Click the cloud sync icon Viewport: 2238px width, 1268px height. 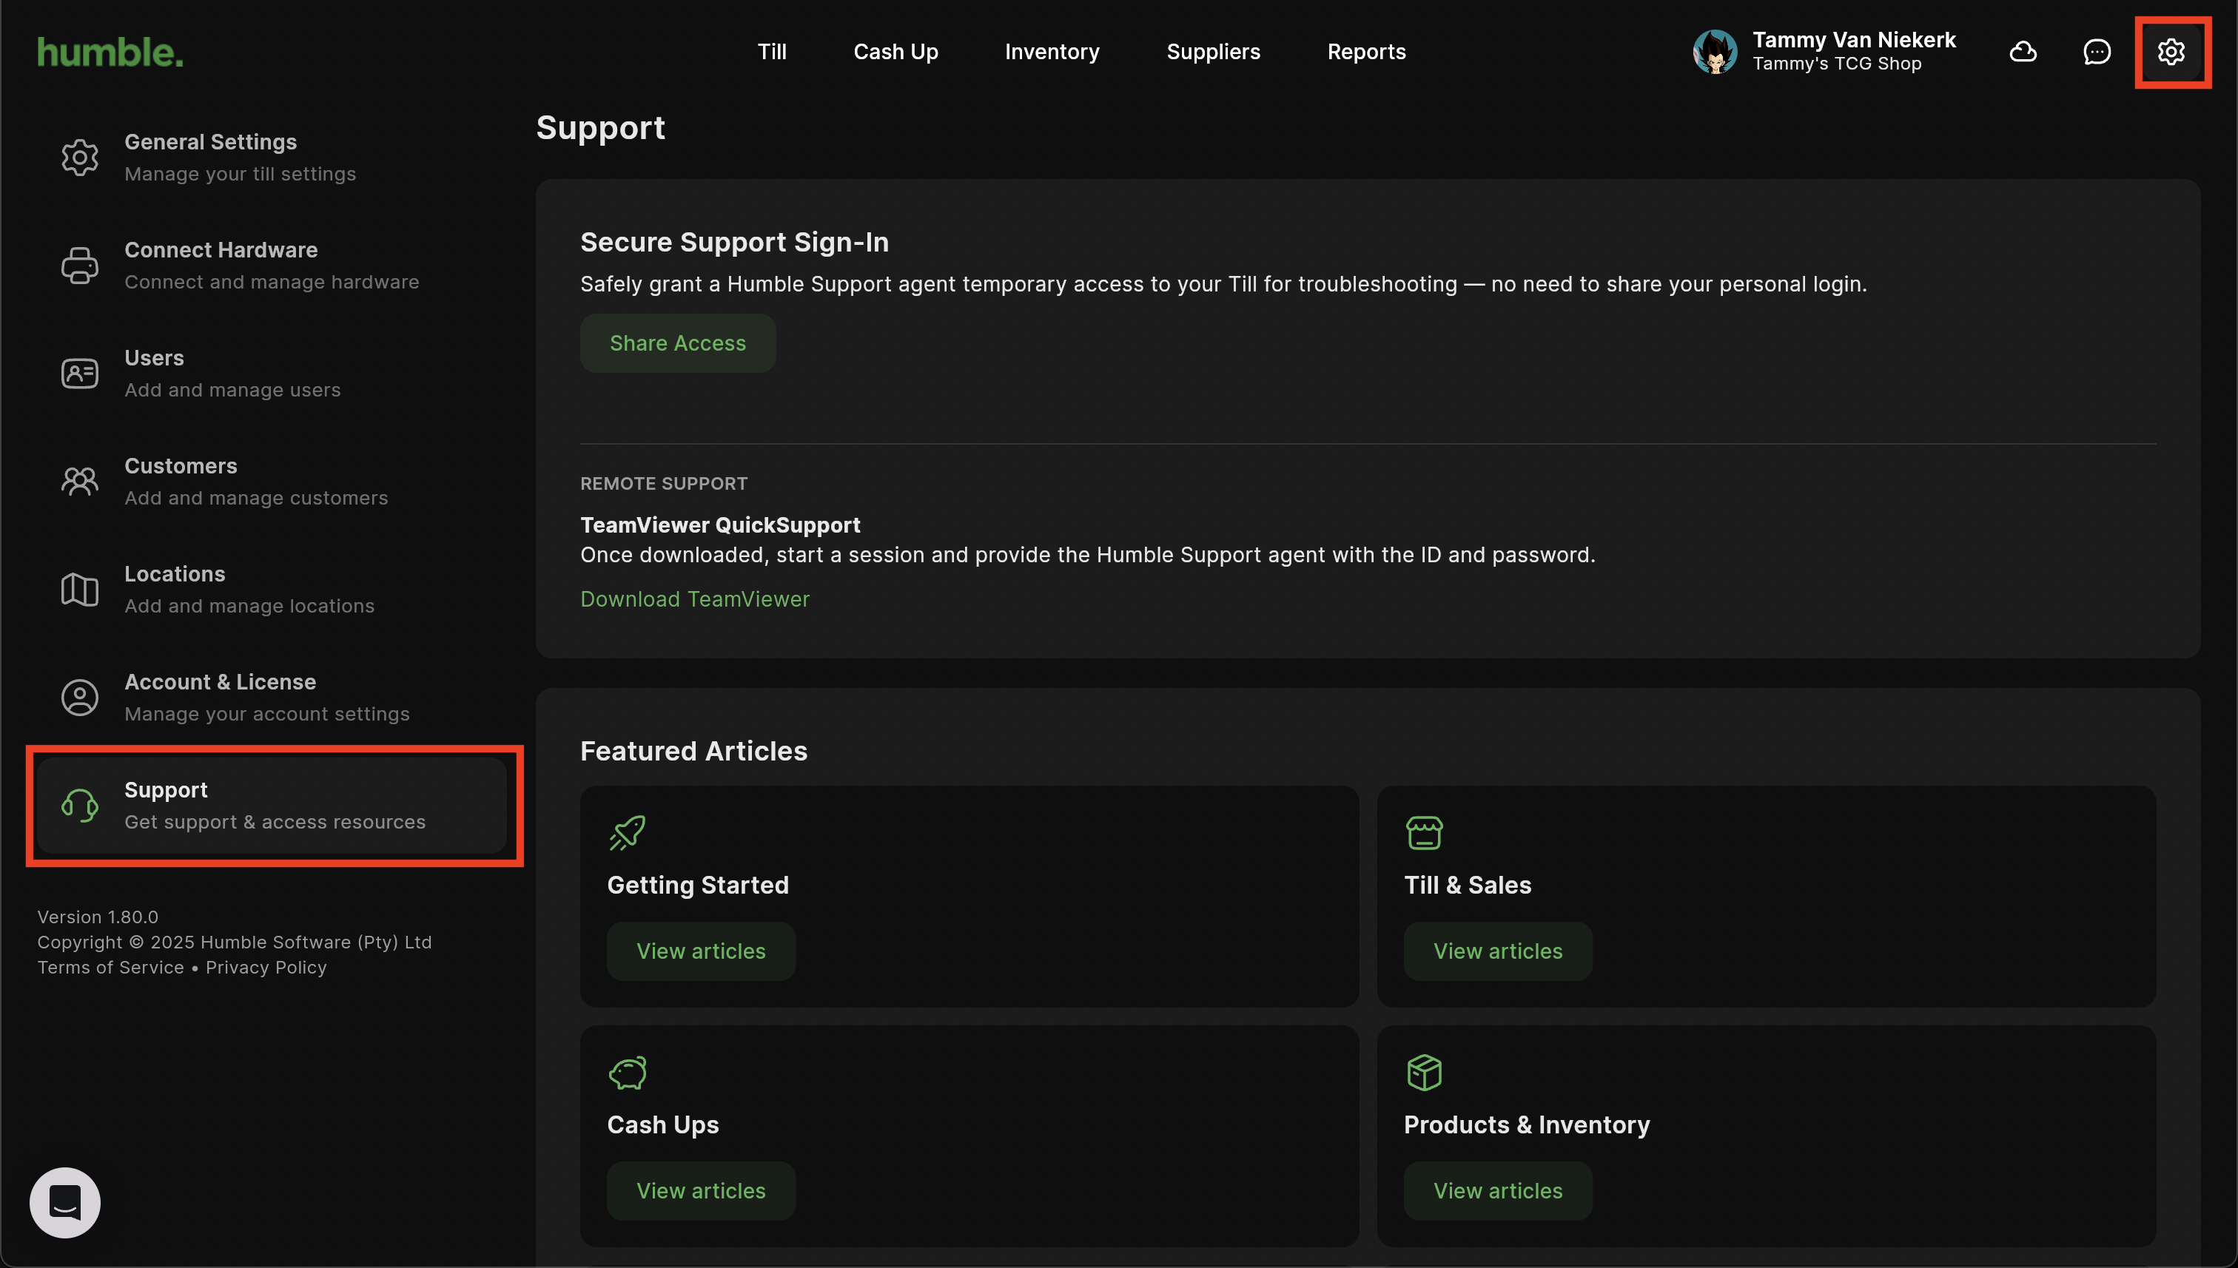click(x=2022, y=53)
